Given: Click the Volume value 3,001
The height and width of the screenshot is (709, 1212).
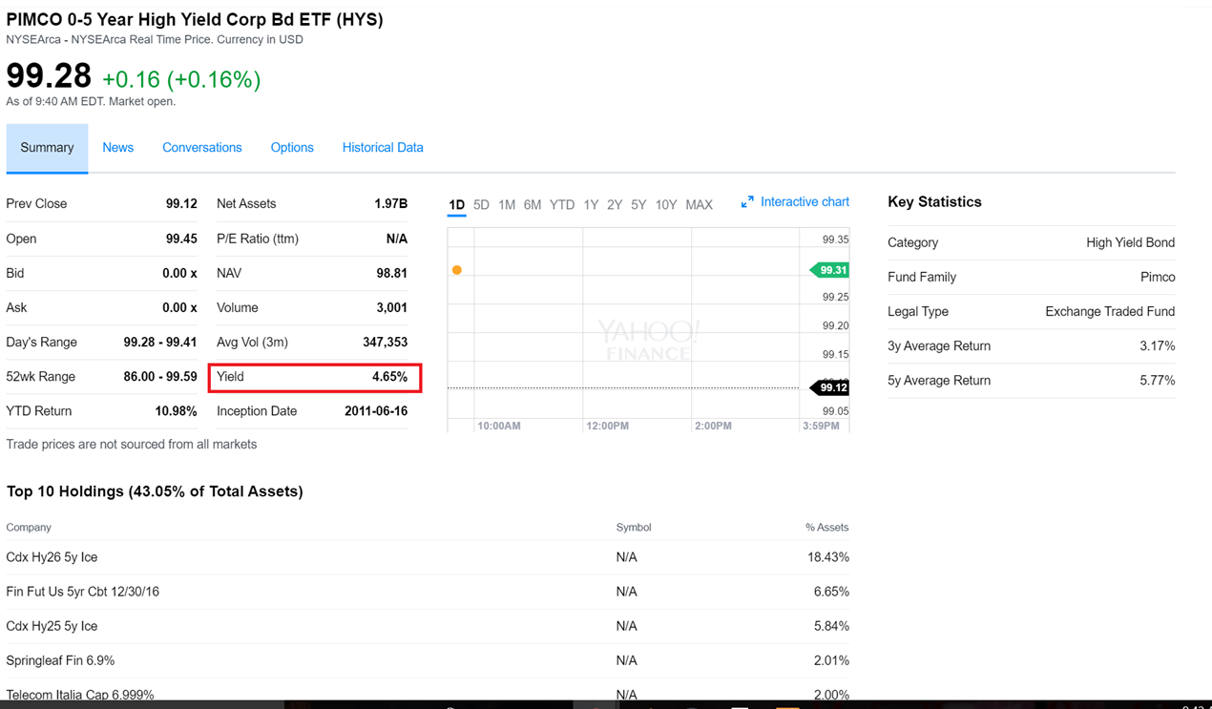Looking at the screenshot, I should pos(392,307).
